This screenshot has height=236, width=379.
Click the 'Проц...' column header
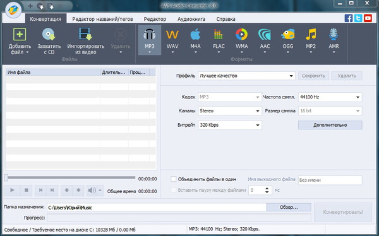(139, 72)
